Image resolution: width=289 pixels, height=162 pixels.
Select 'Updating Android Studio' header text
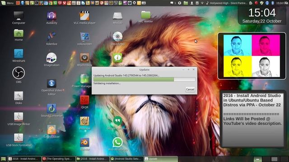click(x=126, y=75)
